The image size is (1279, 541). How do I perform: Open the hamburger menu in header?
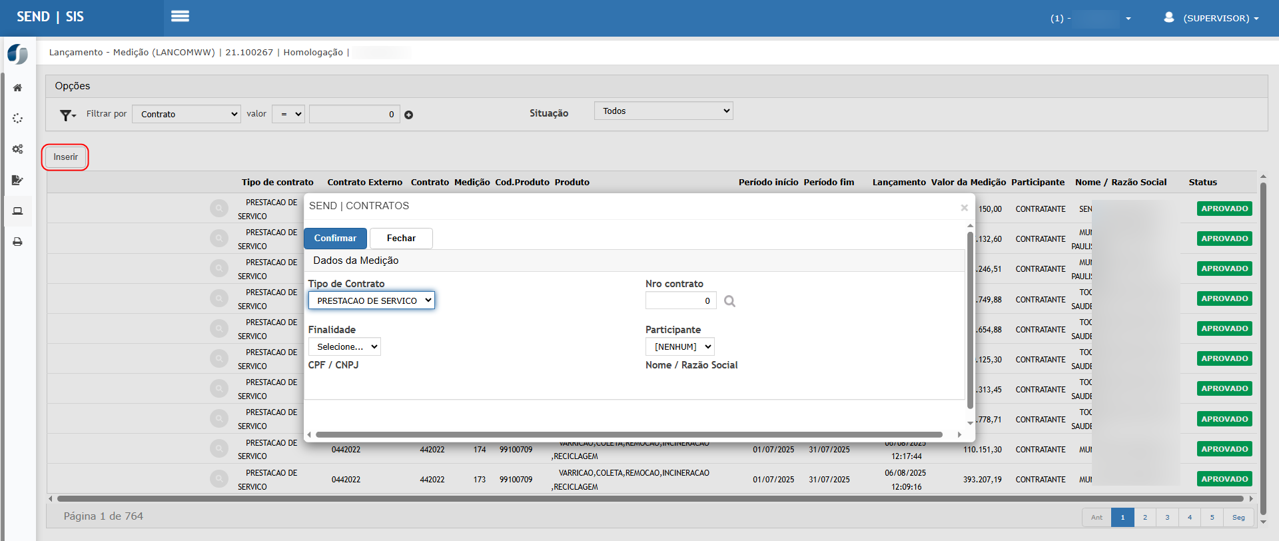click(180, 17)
